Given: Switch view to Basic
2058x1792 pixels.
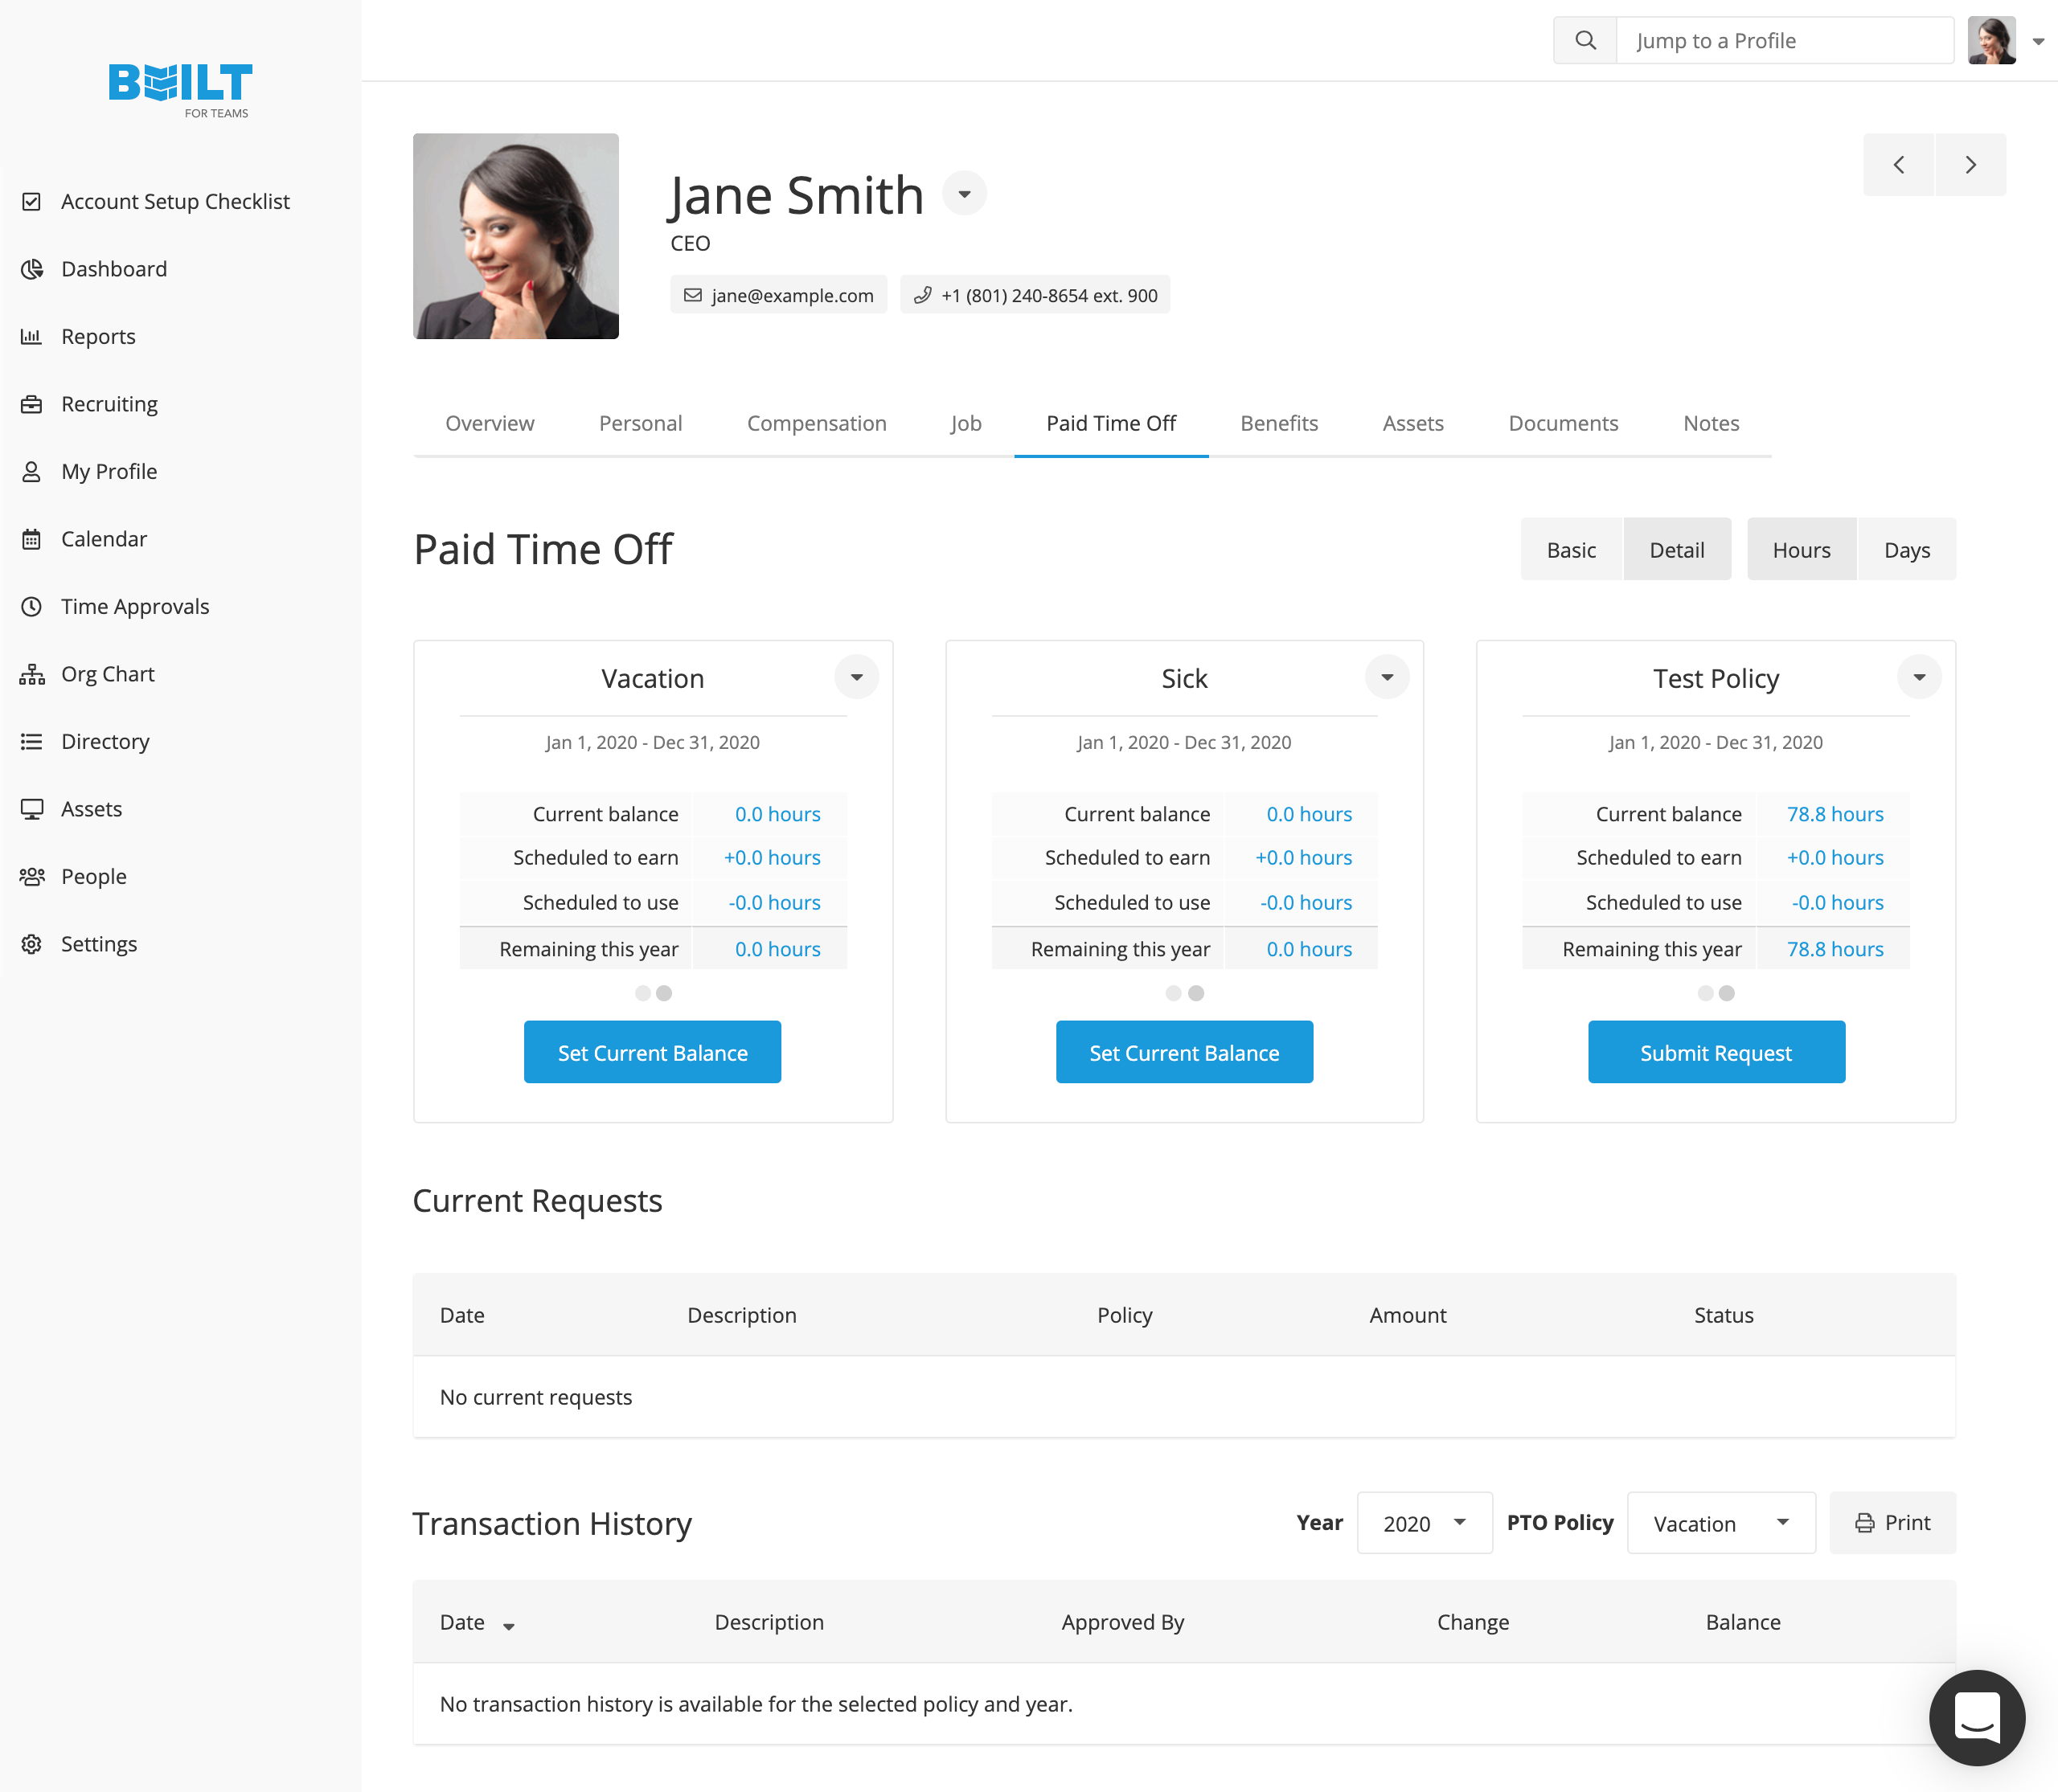Looking at the screenshot, I should 1571,550.
